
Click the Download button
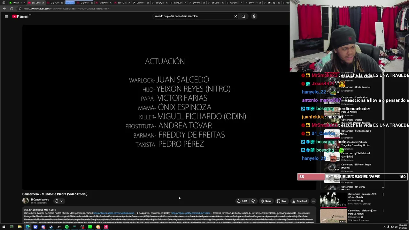[x=299, y=201]
